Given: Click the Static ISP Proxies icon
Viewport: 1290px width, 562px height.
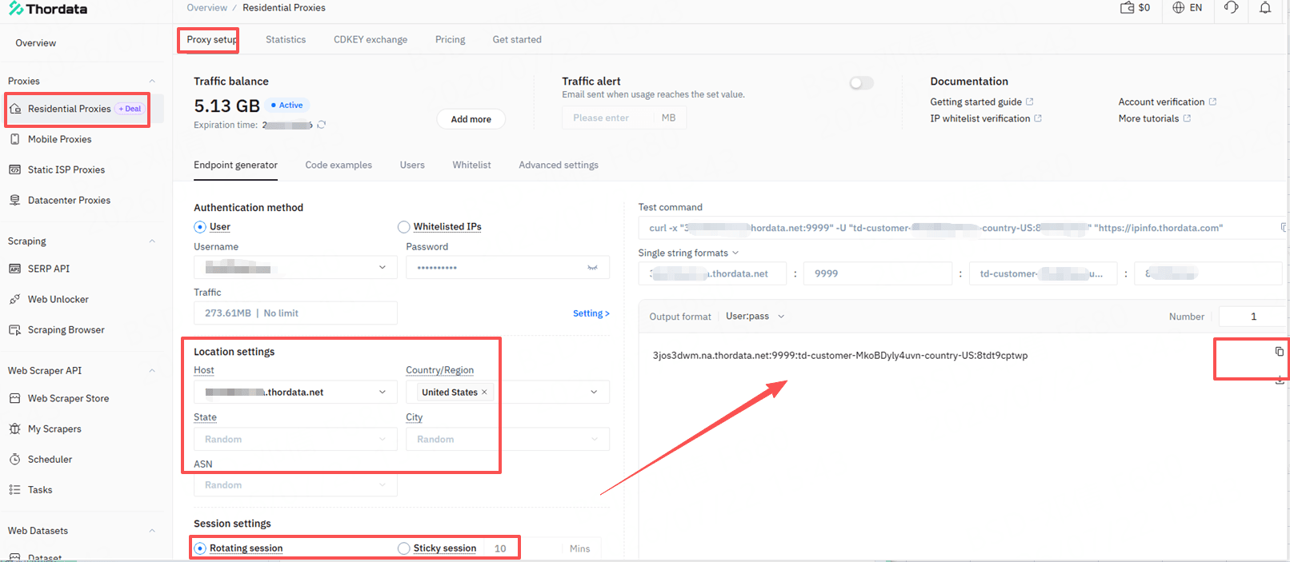Looking at the screenshot, I should coord(15,169).
